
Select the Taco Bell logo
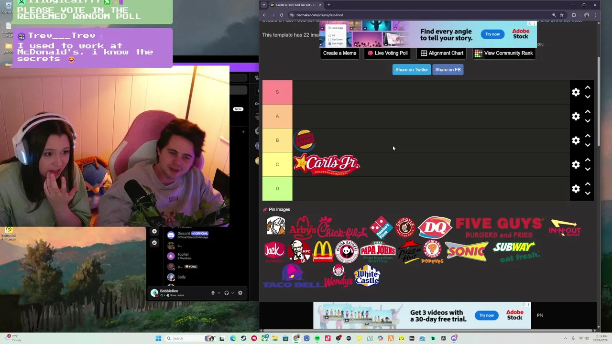pos(293,276)
